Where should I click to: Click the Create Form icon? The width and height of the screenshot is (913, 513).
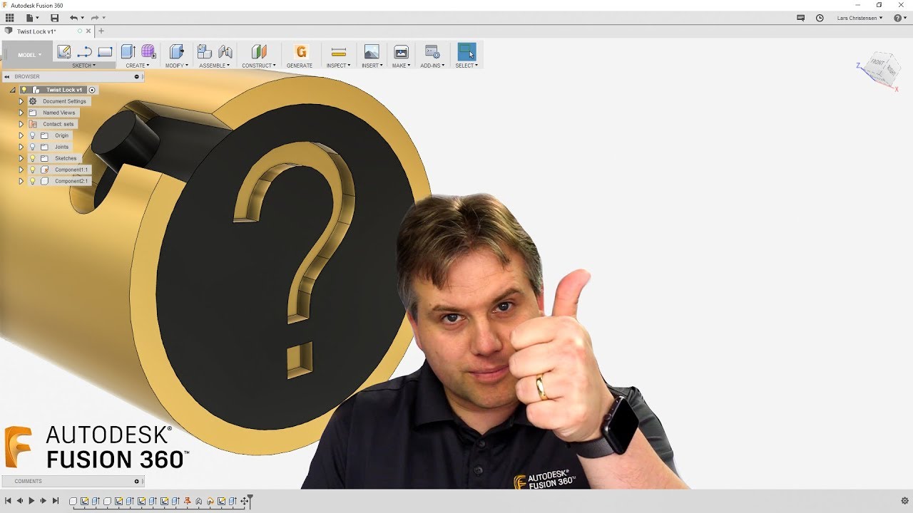pyautogui.click(x=148, y=51)
